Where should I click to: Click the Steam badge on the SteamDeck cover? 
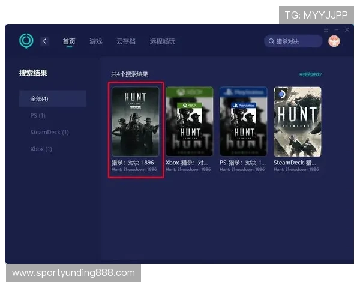coord(281,94)
